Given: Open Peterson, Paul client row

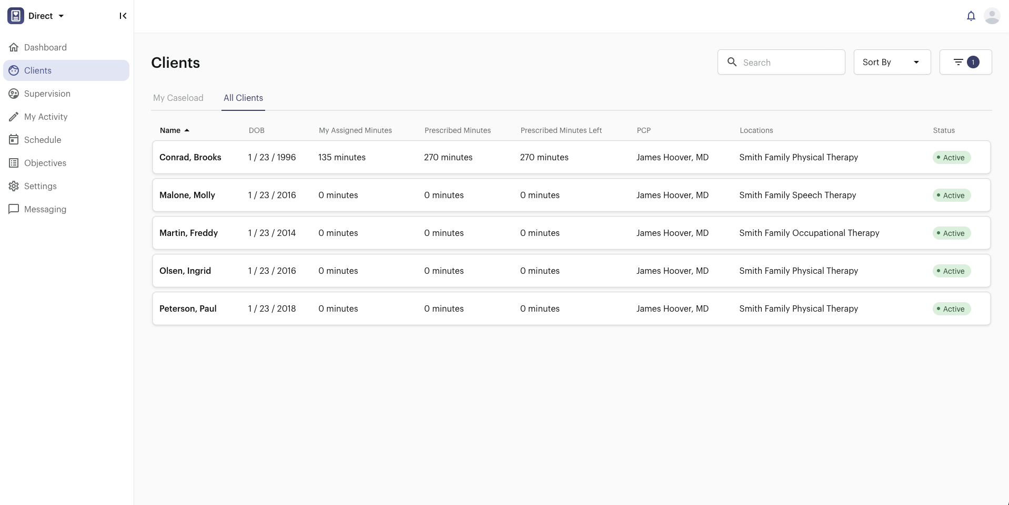Looking at the screenshot, I should click(x=188, y=308).
